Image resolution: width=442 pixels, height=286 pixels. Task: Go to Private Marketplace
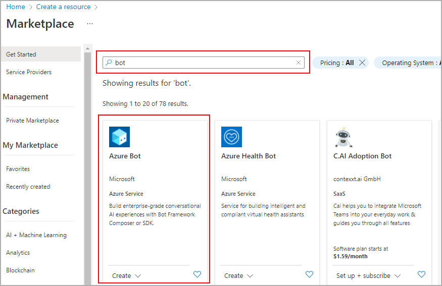click(32, 121)
